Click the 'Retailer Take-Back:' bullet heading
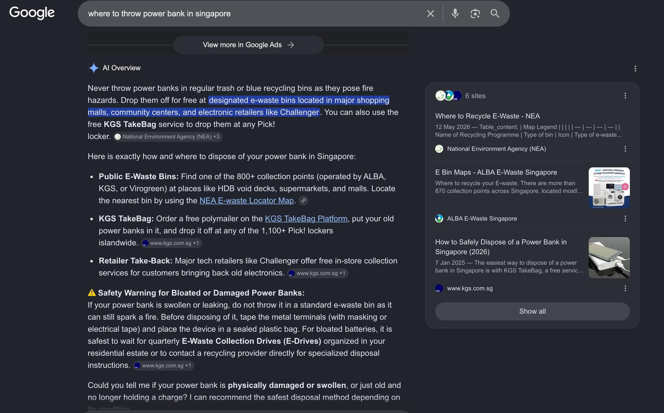This screenshot has width=664, height=413. point(136,261)
